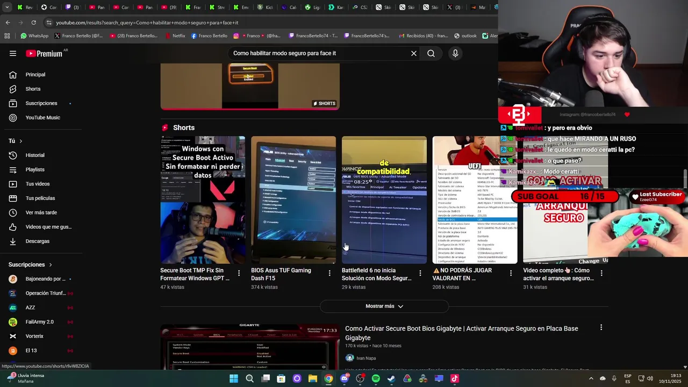The width and height of the screenshot is (688, 387).
Task: Go back with browser back arrow
Action: [8, 23]
